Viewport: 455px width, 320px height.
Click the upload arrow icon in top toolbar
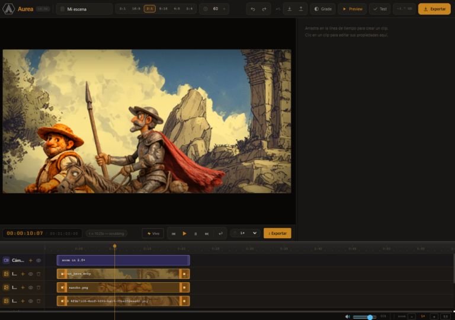click(301, 9)
